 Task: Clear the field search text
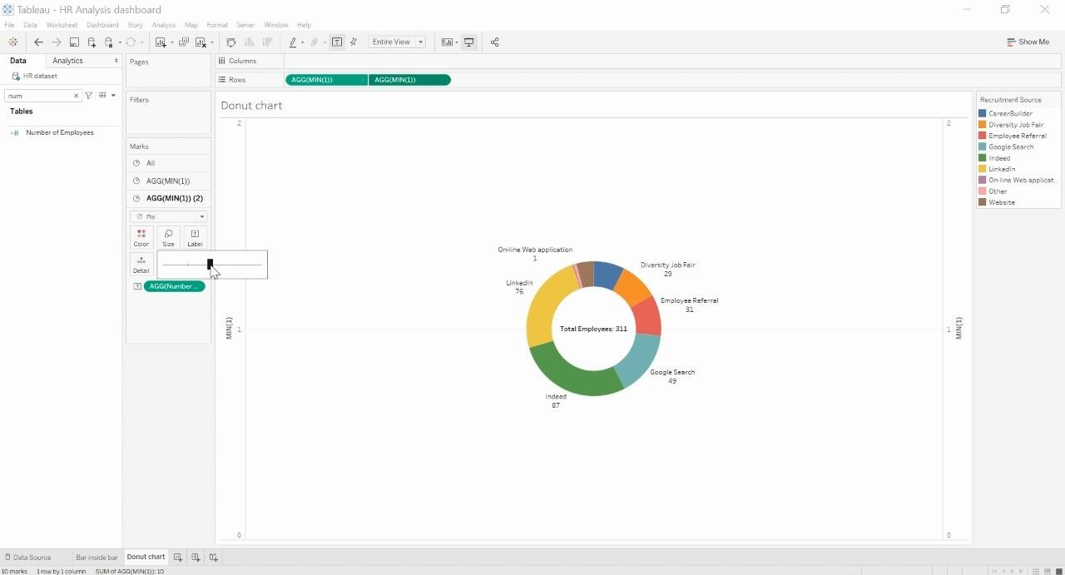point(76,96)
